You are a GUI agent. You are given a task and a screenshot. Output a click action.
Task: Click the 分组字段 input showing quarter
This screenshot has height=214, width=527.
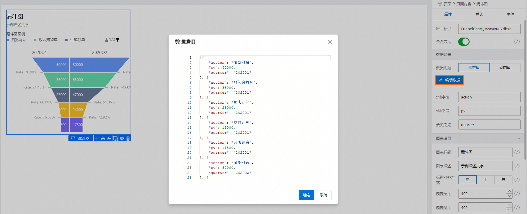point(489,125)
